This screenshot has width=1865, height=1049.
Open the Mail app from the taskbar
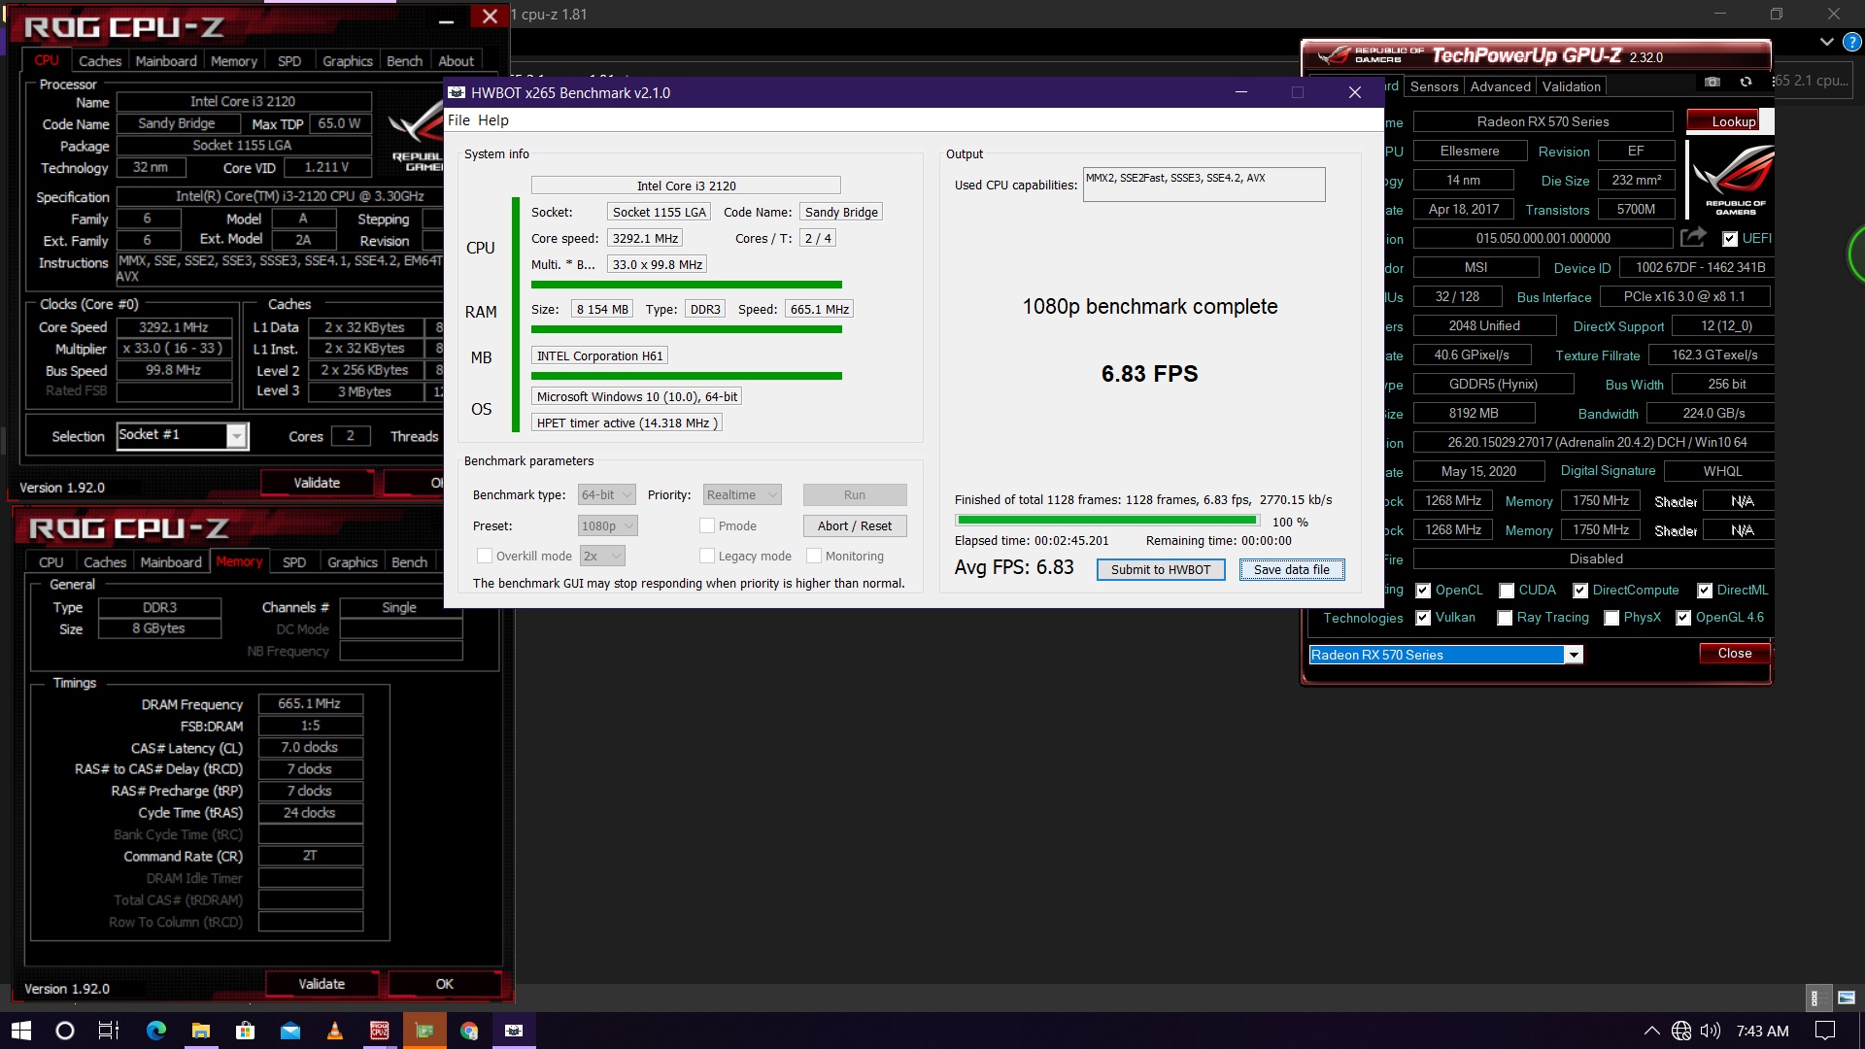tap(289, 1031)
